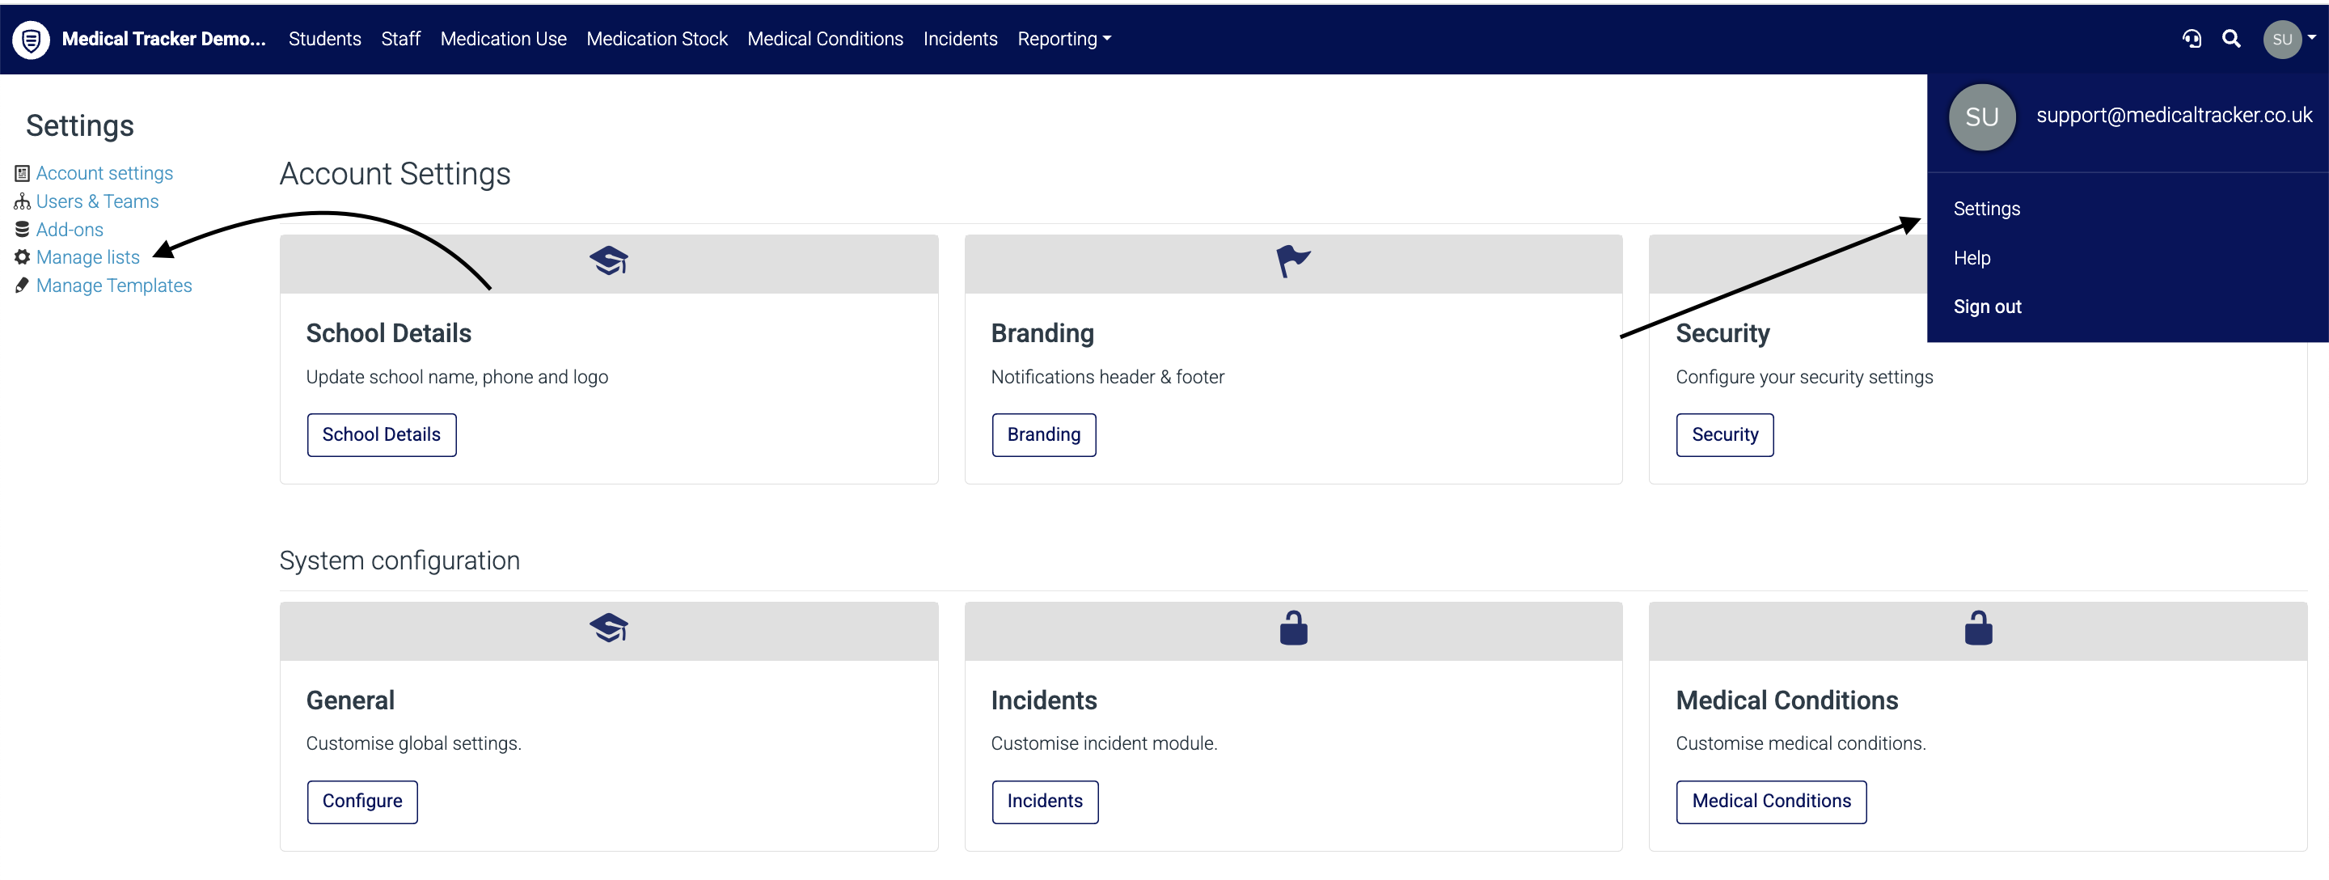This screenshot has height=880, width=2329.
Task: Click the support@medicaltracker.co.uk email text
Action: click(x=2174, y=115)
